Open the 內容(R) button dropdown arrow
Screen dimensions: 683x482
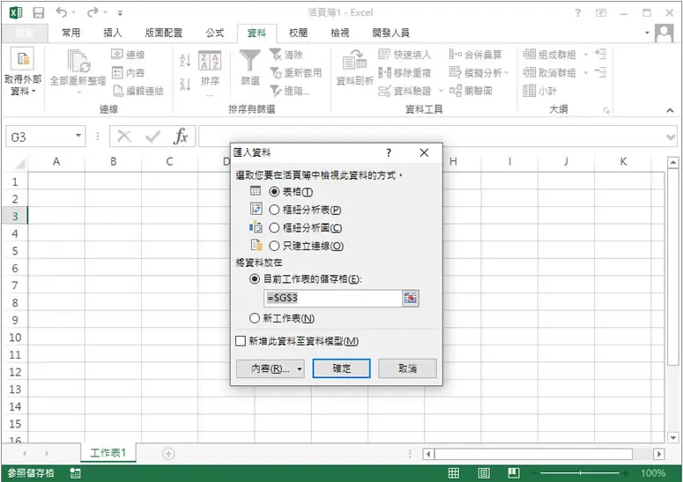click(x=300, y=369)
